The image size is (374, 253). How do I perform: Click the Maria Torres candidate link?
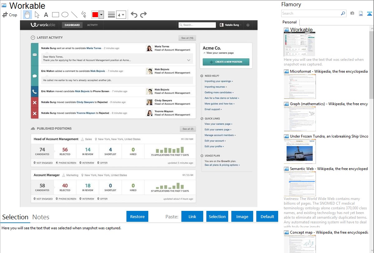click(94, 48)
